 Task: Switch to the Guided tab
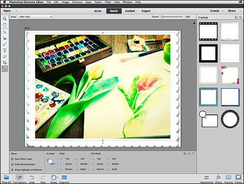click(x=130, y=11)
